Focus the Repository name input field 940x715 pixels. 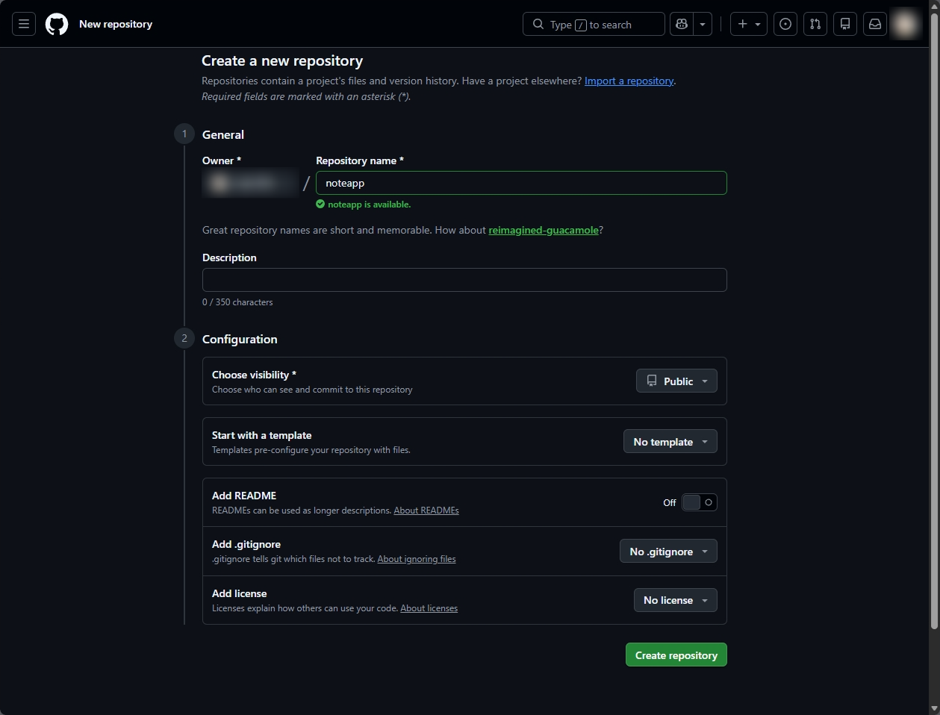[520, 183]
